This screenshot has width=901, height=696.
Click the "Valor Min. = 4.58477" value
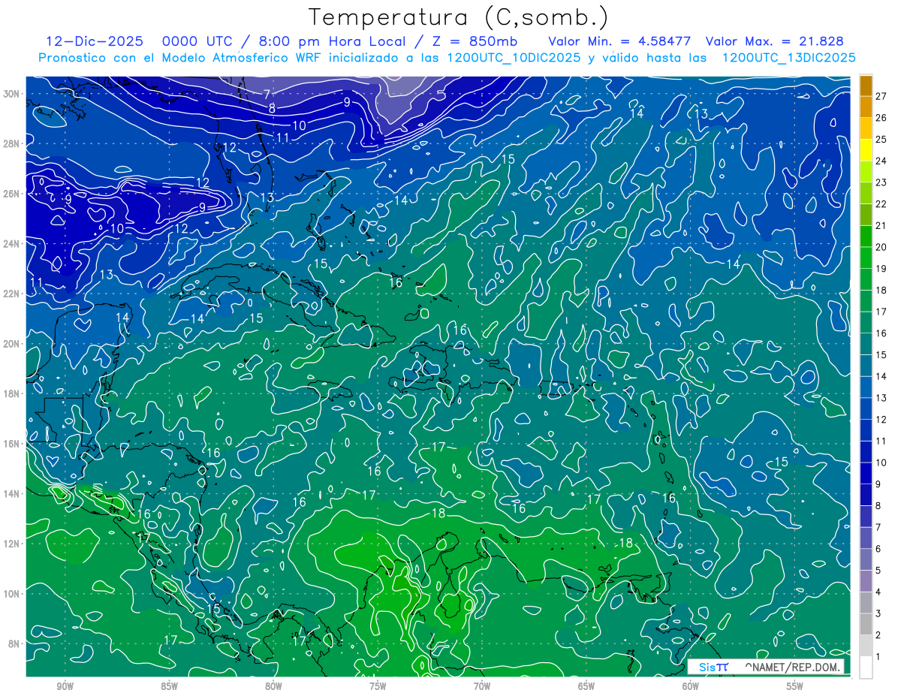tap(619, 41)
